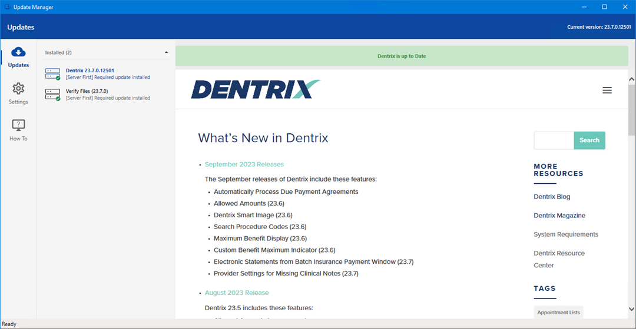Click 'Ready' in the status bar
Screen dimensions: 636x329
coord(9,324)
